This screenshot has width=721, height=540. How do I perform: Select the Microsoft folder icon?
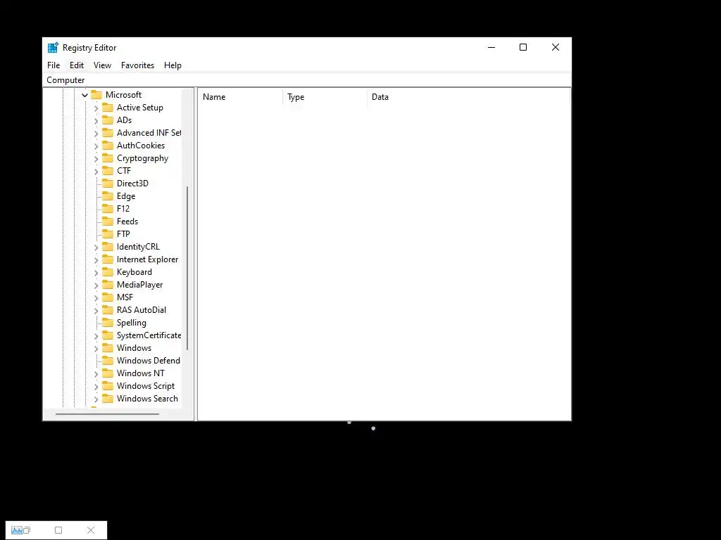pos(96,95)
